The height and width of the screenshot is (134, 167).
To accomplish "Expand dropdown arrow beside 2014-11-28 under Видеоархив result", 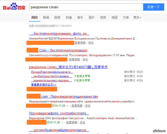I will click(62, 123).
